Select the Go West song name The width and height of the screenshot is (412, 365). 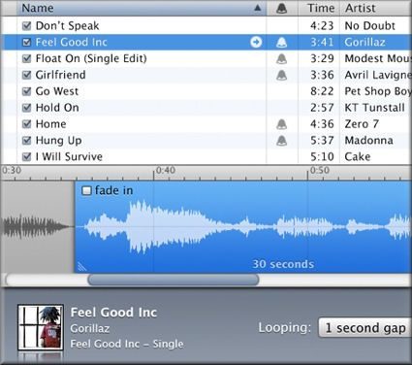click(57, 91)
